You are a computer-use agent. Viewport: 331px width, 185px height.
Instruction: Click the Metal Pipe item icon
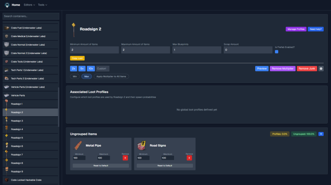point(78,146)
